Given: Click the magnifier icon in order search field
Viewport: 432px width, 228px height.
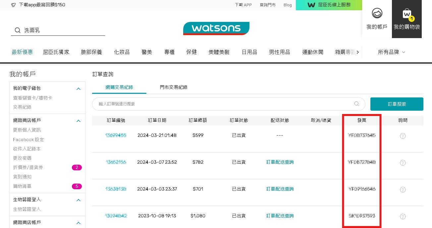Looking at the screenshot, I should [x=356, y=104].
